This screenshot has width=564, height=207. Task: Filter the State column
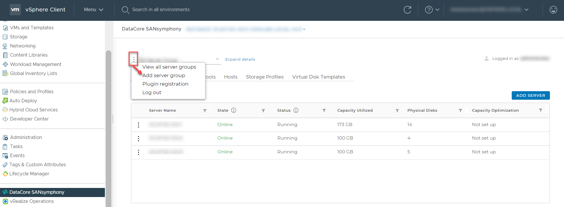point(263,111)
